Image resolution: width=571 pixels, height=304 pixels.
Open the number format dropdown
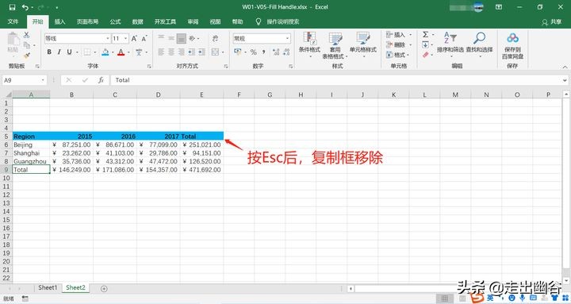[287, 38]
